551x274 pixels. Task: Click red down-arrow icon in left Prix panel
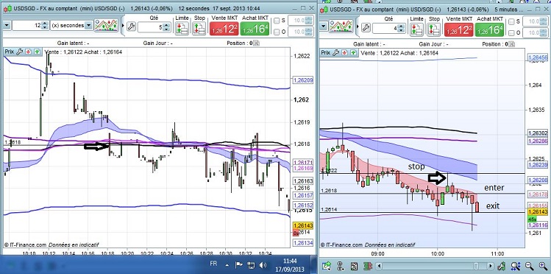(x=28, y=52)
